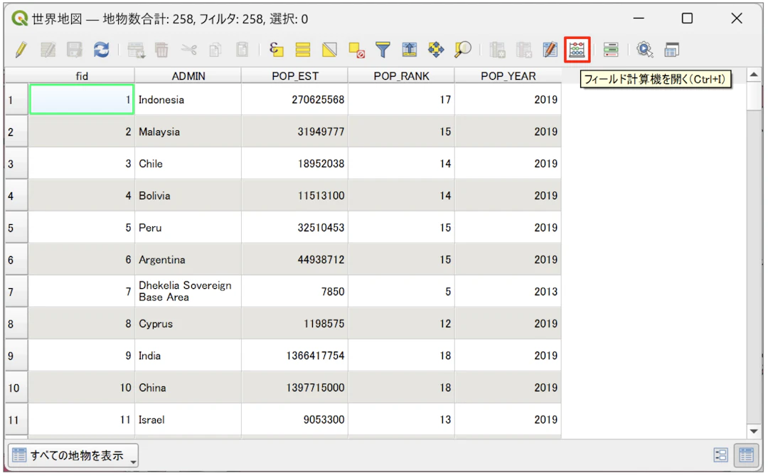Image resolution: width=768 pixels, height=476 pixels.
Task: Sort by the POP_EST column header
Action: coord(294,76)
